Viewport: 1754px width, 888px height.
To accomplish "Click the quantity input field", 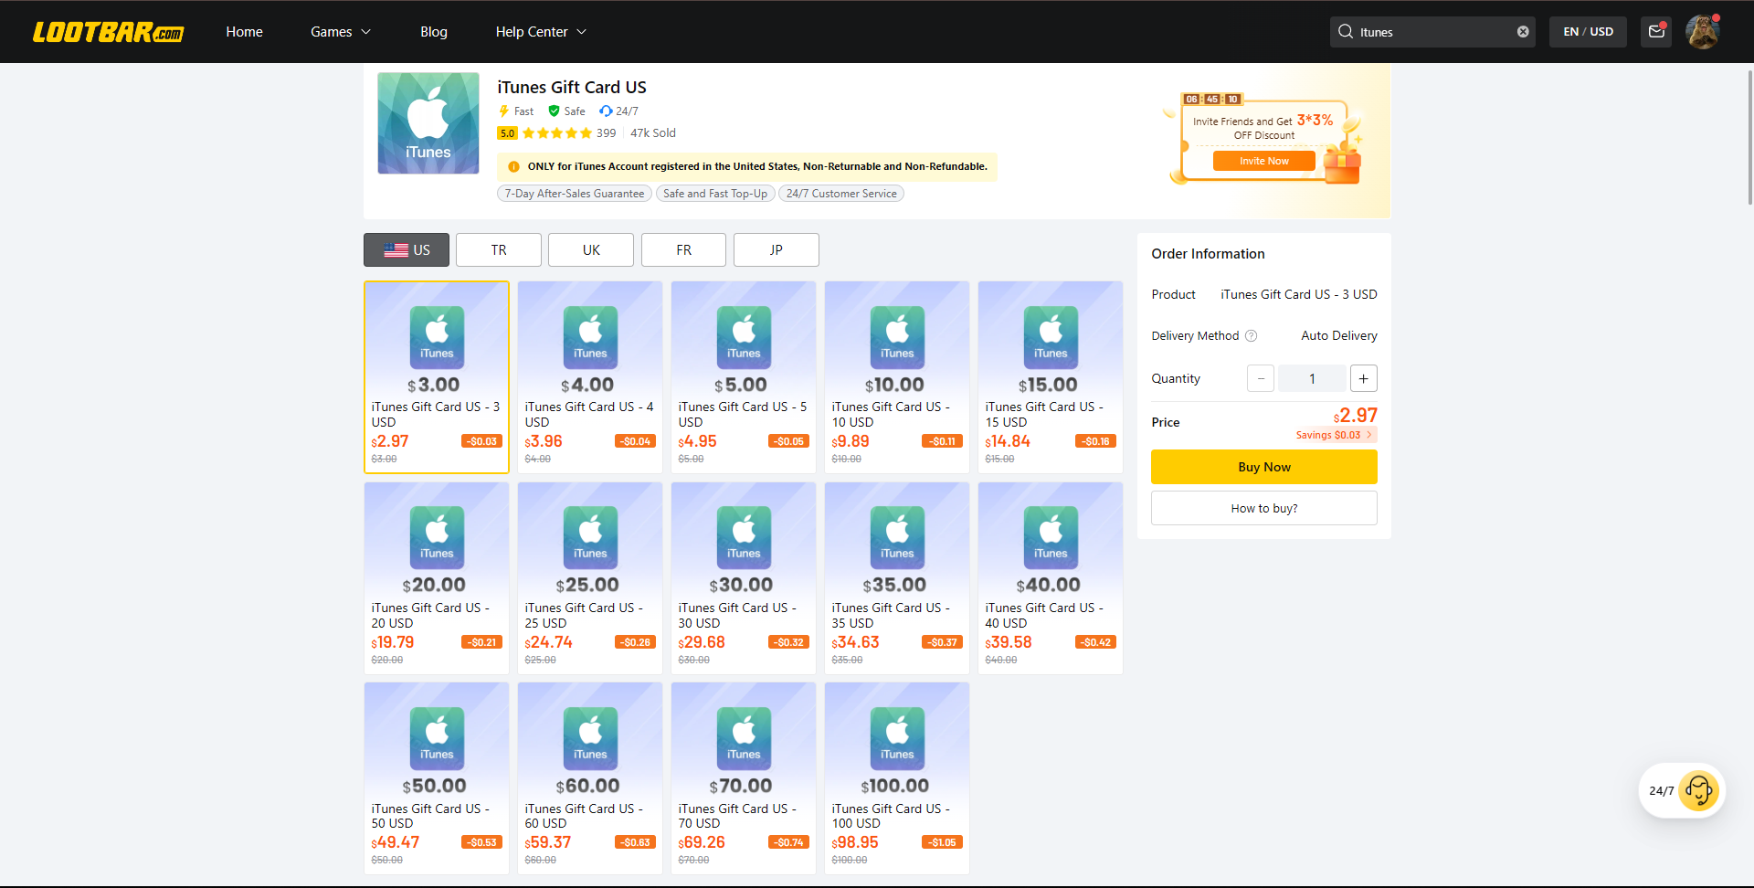I will coord(1312,378).
